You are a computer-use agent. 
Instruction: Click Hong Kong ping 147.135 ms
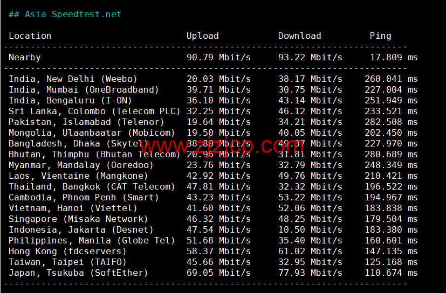tap(391, 251)
